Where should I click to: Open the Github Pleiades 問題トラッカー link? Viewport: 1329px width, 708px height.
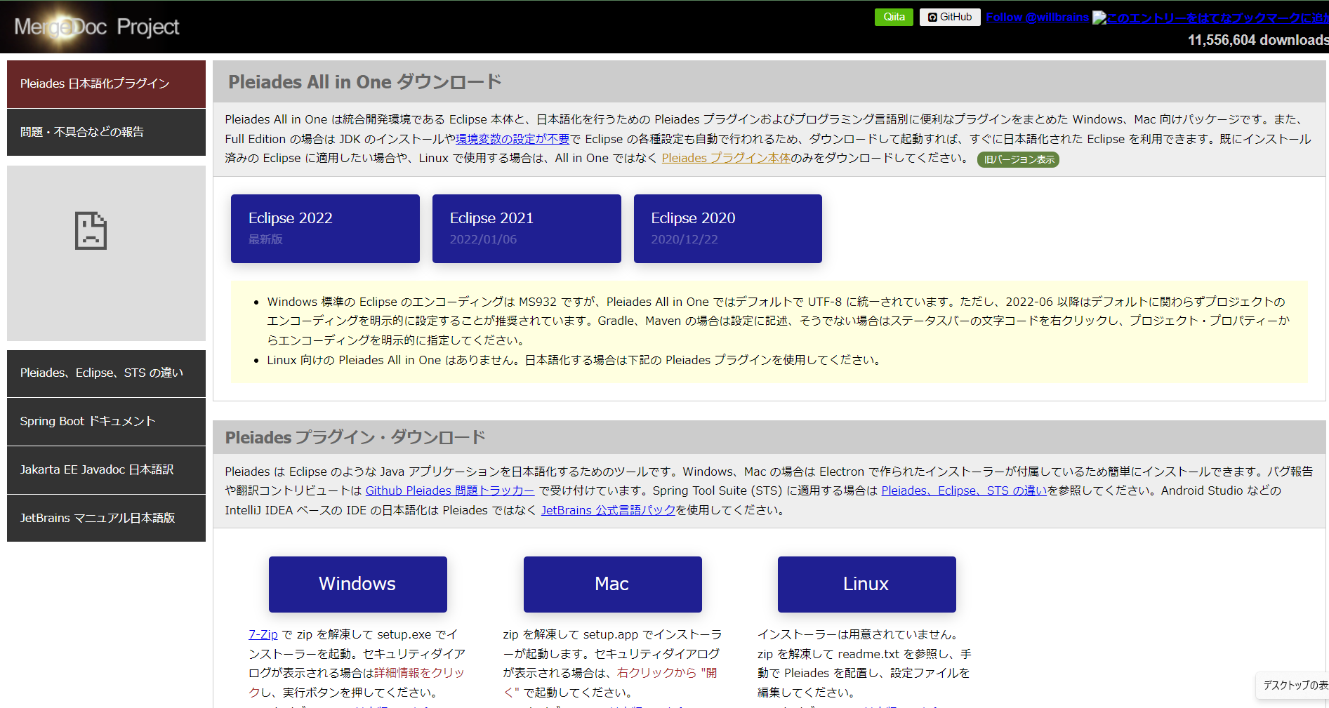coord(450,490)
